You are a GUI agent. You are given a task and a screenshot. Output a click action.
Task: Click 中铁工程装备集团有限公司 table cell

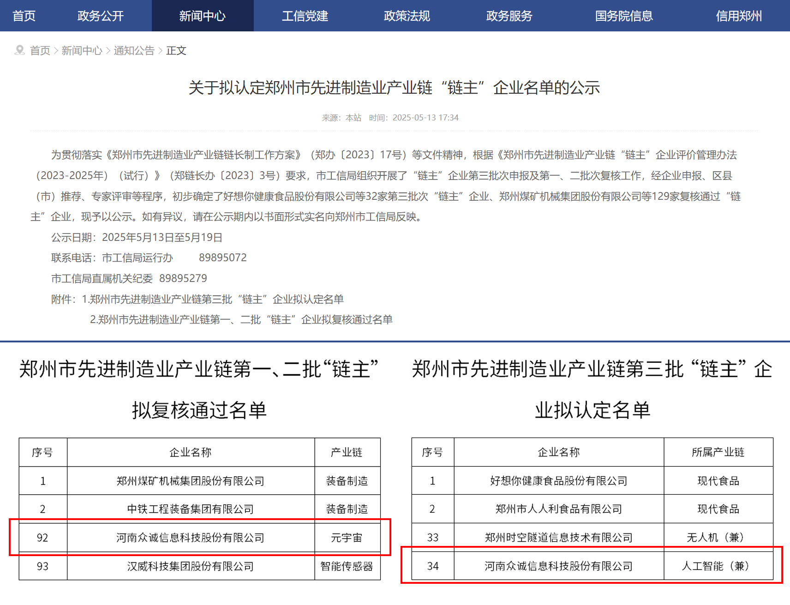[x=191, y=509]
